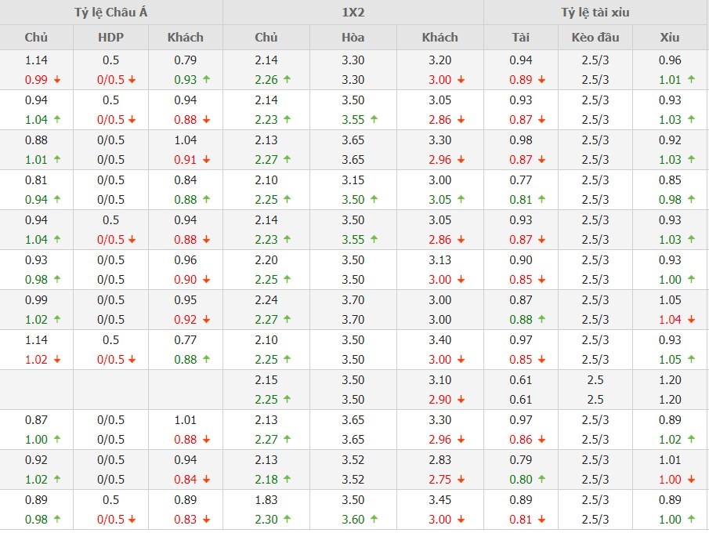Viewport: 709px width, 533px height.
Task: Select the Tỷ lệ Châu Á header
Action: (x=111, y=13)
